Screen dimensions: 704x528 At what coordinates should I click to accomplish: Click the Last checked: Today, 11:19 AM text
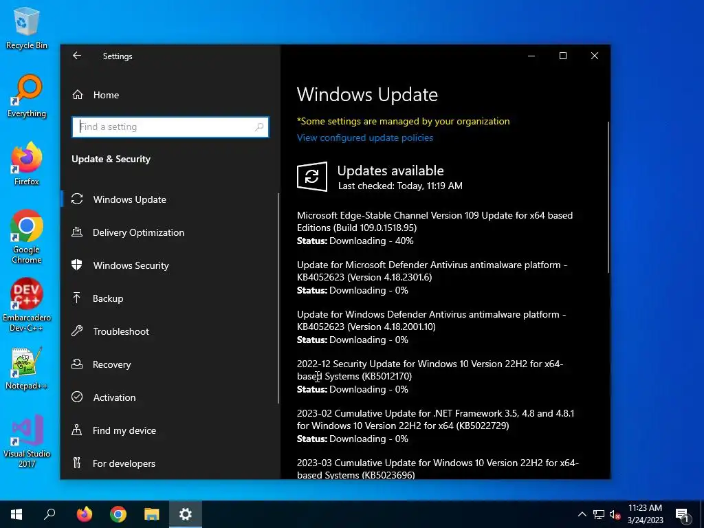pos(400,186)
